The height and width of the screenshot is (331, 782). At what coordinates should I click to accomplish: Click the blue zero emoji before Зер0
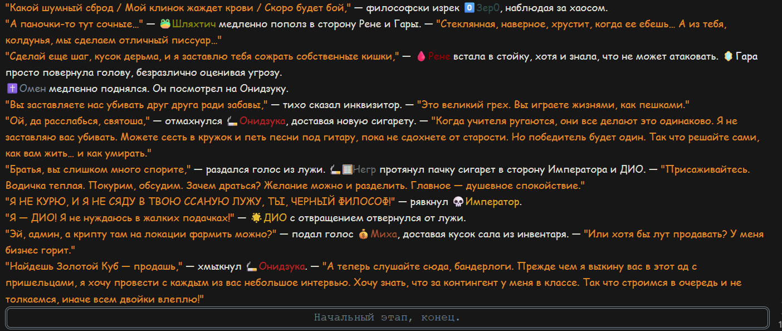469,8
